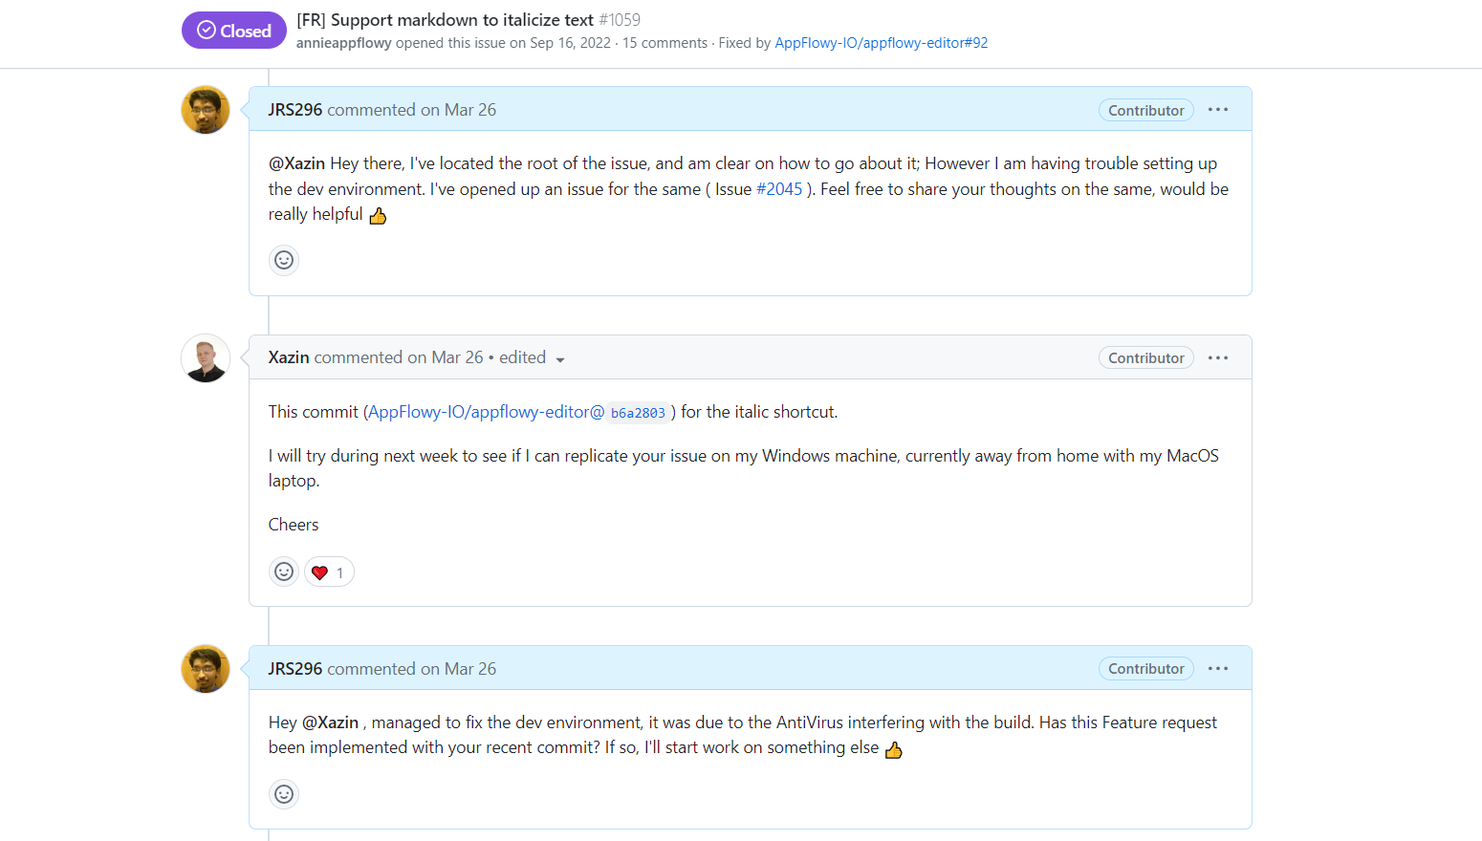This screenshot has width=1482, height=841.
Task: Add emoji reaction to Xazin's comment
Action: (x=284, y=571)
